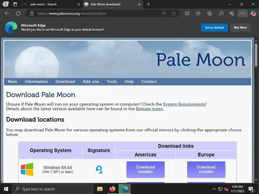Viewport: 259px width, 194px height.
Task: Click the 'Download locations' heading
Action: click(x=35, y=119)
